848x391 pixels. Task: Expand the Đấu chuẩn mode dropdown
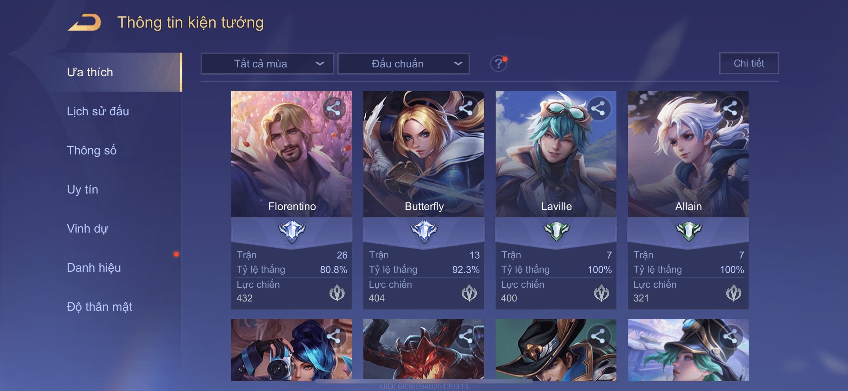[x=403, y=63]
